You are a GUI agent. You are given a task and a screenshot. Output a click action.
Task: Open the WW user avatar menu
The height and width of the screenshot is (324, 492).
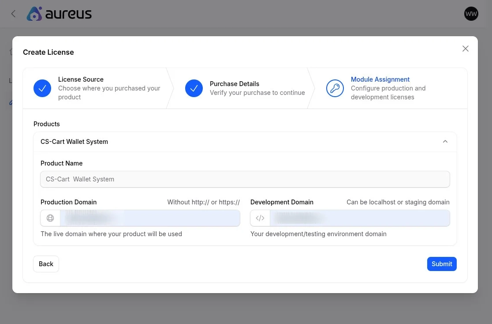pyautogui.click(x=471, y=14)
